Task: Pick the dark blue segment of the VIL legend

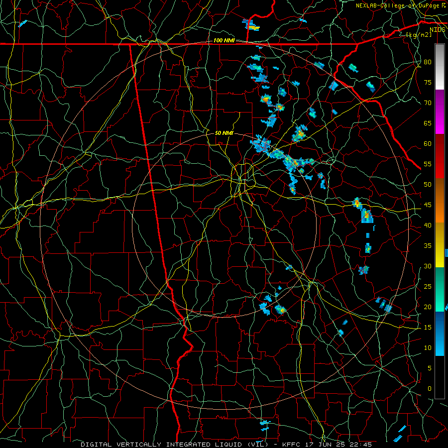Action: pos(440,323)
